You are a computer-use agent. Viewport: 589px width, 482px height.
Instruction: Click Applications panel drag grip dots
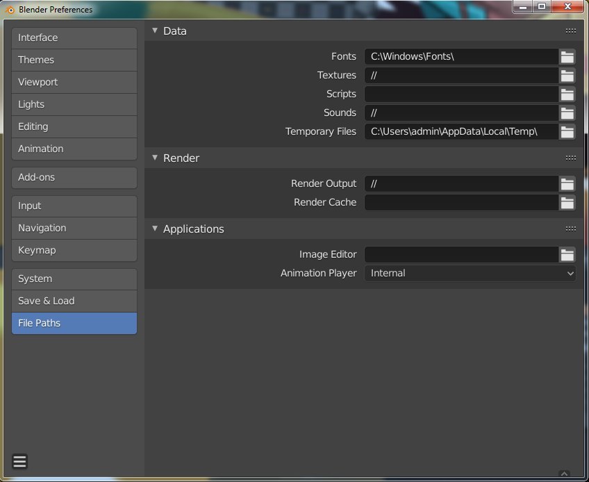(571, 228)
